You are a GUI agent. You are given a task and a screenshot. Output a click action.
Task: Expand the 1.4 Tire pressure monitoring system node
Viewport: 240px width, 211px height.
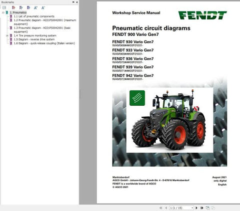[7, 35]
